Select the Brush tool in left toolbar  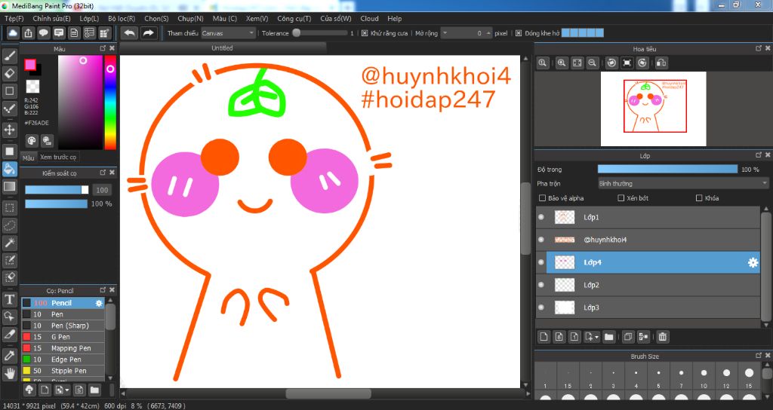pos(9,56)
